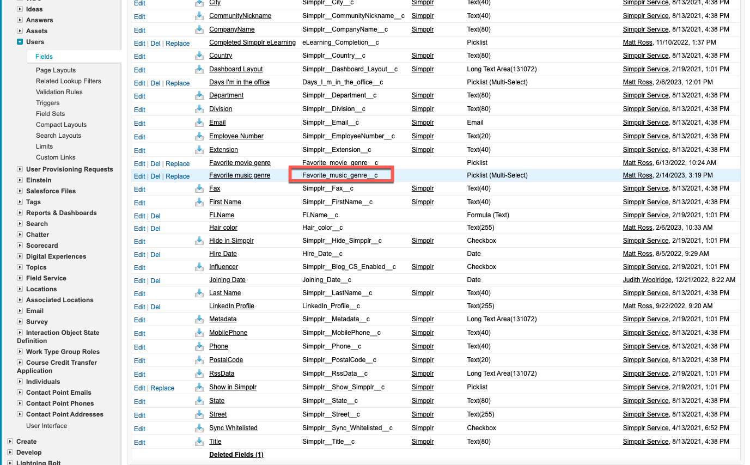Expand the Field Service node

[20, 278]
